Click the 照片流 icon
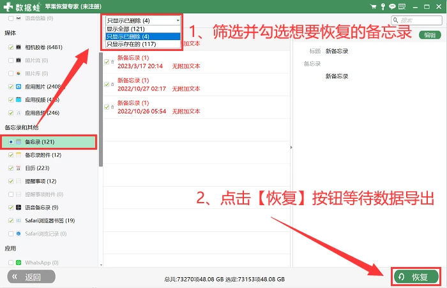Screen dimensions: 447x288 tap(19, 61)
